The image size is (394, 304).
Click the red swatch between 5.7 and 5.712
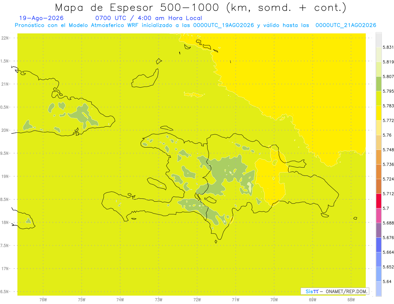click(379, 201)
